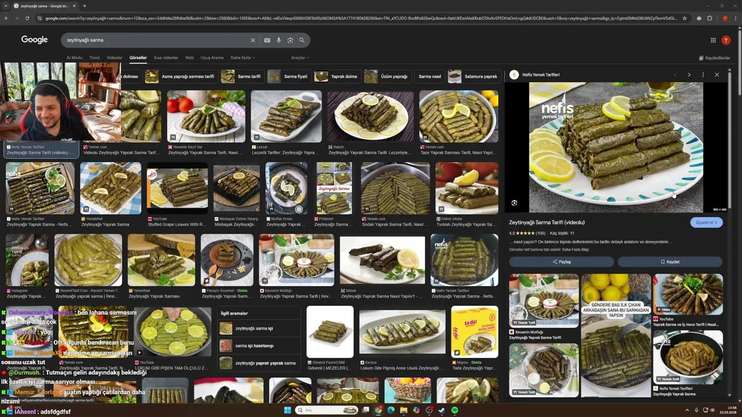Open the Turkish Zeytinyağlı Yaprak Sarma Delish Globe thumbnail

(x=467, y=188)
